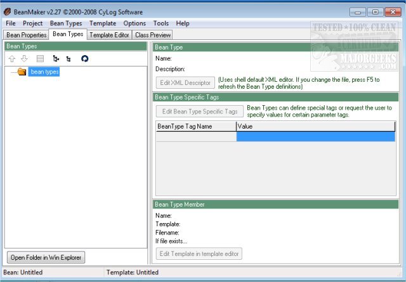406x282 pixels.
Task: Refresh the bean types list
Action: [x=84, y=59]
